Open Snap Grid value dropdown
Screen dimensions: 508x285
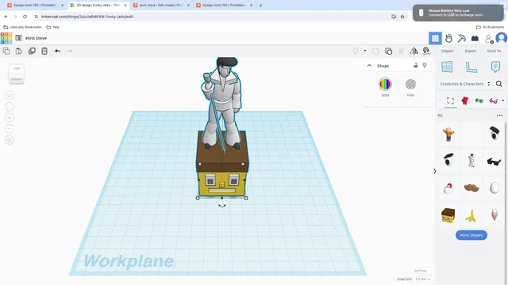423,279
